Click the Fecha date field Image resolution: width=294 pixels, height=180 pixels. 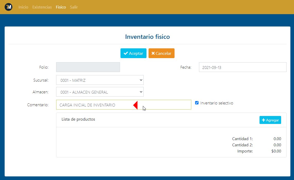[x=243, y=67]
